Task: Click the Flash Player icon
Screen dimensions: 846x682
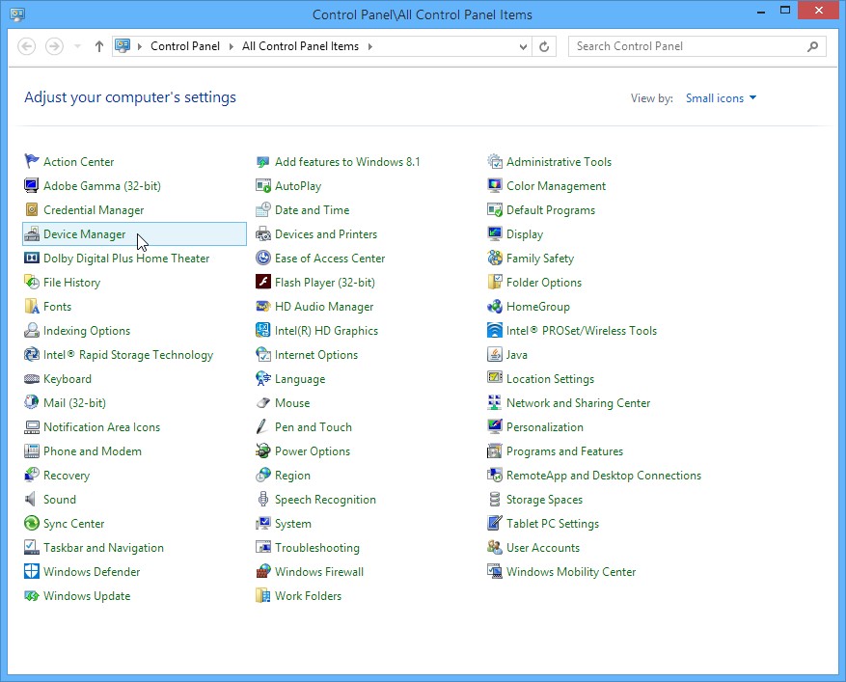Action: 263,283
